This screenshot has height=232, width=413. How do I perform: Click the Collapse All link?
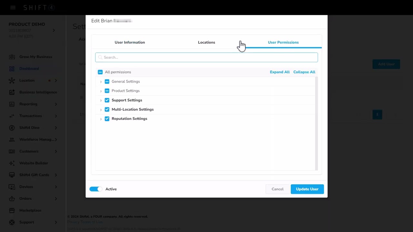tap(304, 72)
